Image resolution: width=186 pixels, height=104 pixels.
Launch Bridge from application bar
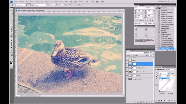click(x=71, y=2)
